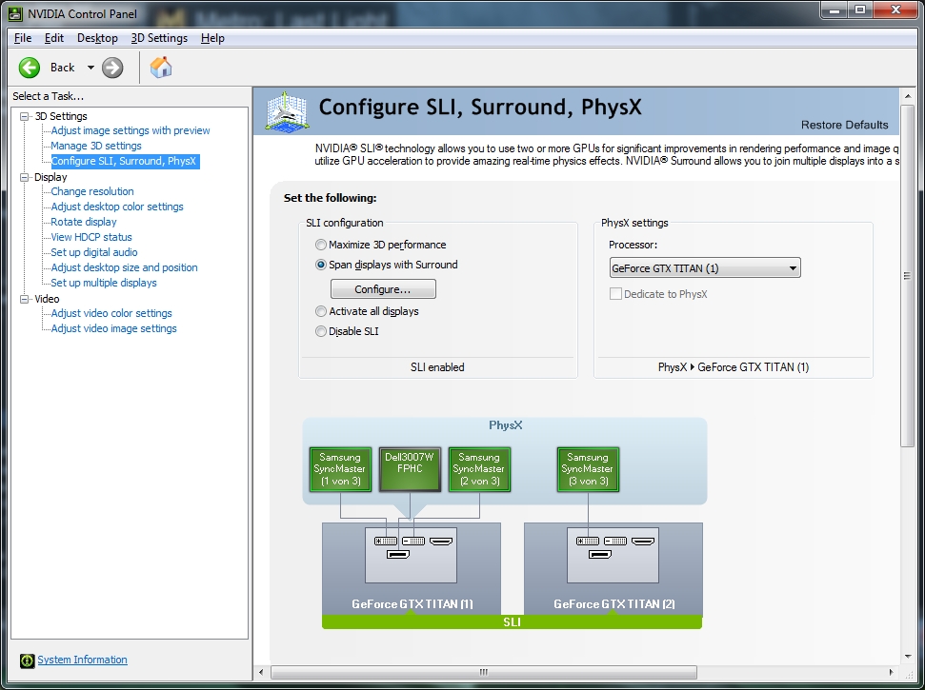Image resolution: width=925 pixels, height=690 pixels.
Task: Click the GeForce GTX TITAN (2) connector panel
Action: pyautogui.click(x=613, y=555)
